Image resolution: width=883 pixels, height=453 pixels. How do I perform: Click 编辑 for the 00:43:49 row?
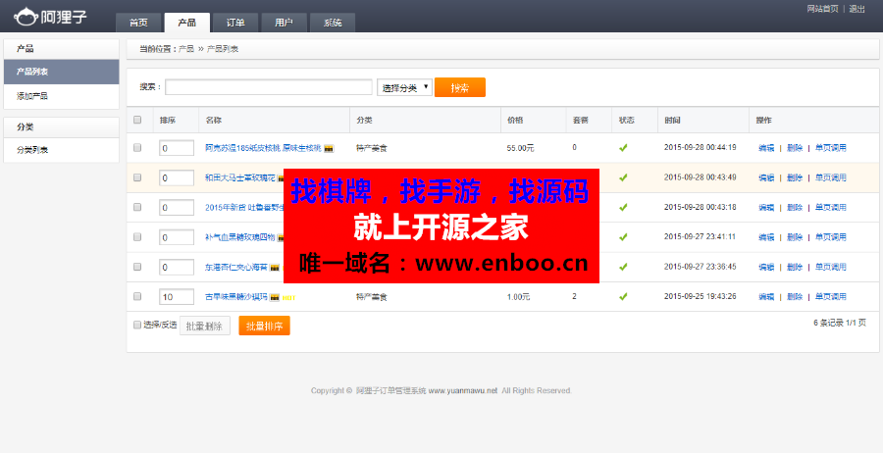pos(766,177)
